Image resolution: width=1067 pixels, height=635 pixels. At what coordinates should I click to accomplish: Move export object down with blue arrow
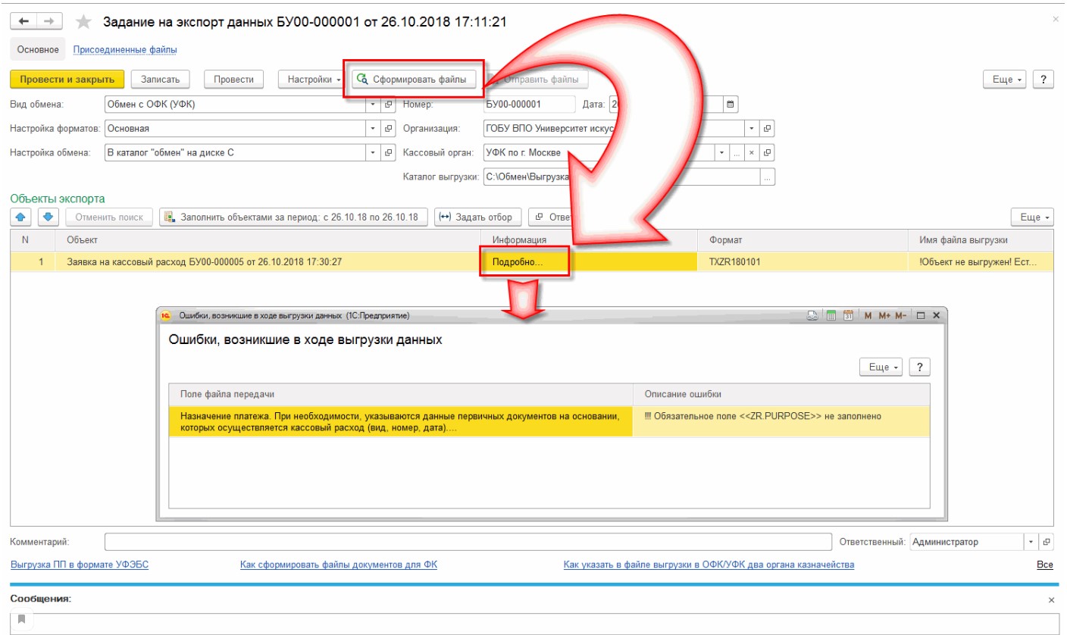click(x=47, y=217)
